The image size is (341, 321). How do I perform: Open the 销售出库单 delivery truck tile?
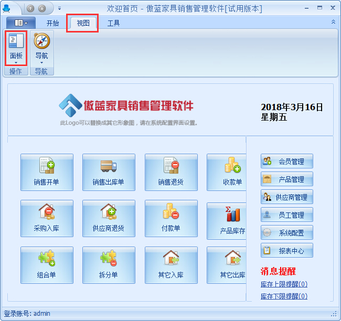(109, 172)
